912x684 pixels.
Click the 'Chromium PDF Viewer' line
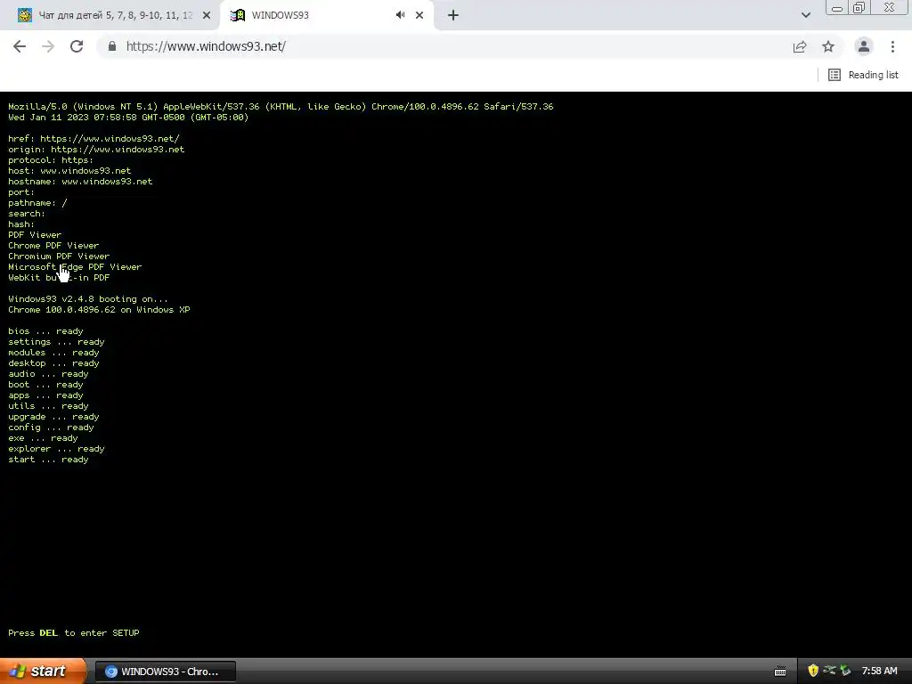click(x=59, y=256)
